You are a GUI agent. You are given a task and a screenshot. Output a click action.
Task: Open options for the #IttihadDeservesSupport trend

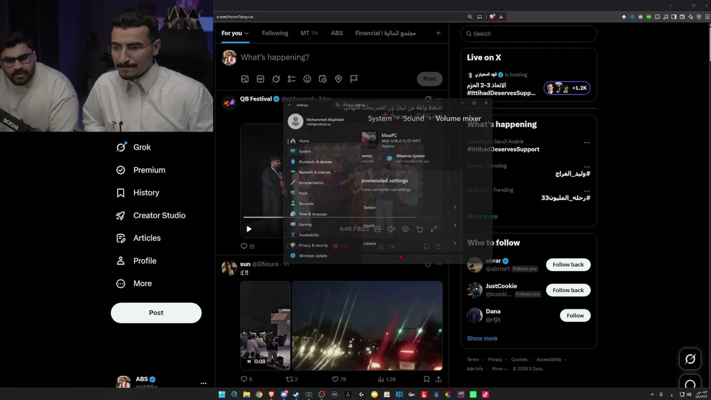587,143
